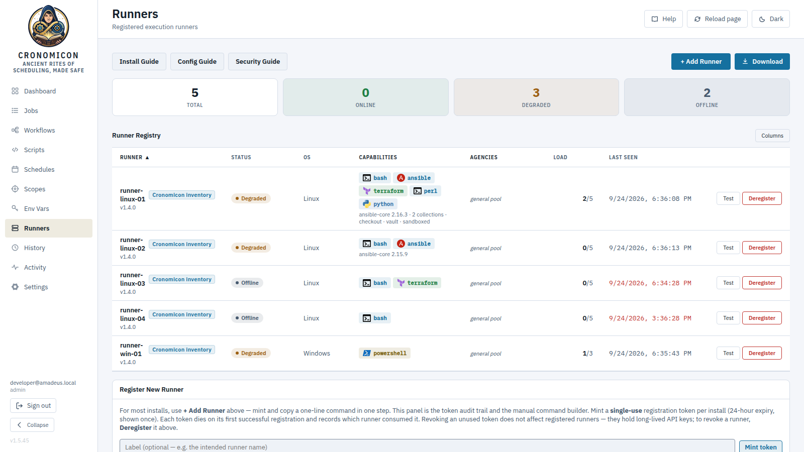This screenshot has height=452, width=804.
Task: Click the perl capability icon for runner-linux-01
Action: (418, 191)
